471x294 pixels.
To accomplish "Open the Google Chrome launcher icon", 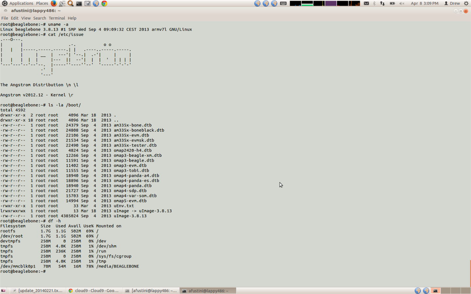I will (104, 3).
